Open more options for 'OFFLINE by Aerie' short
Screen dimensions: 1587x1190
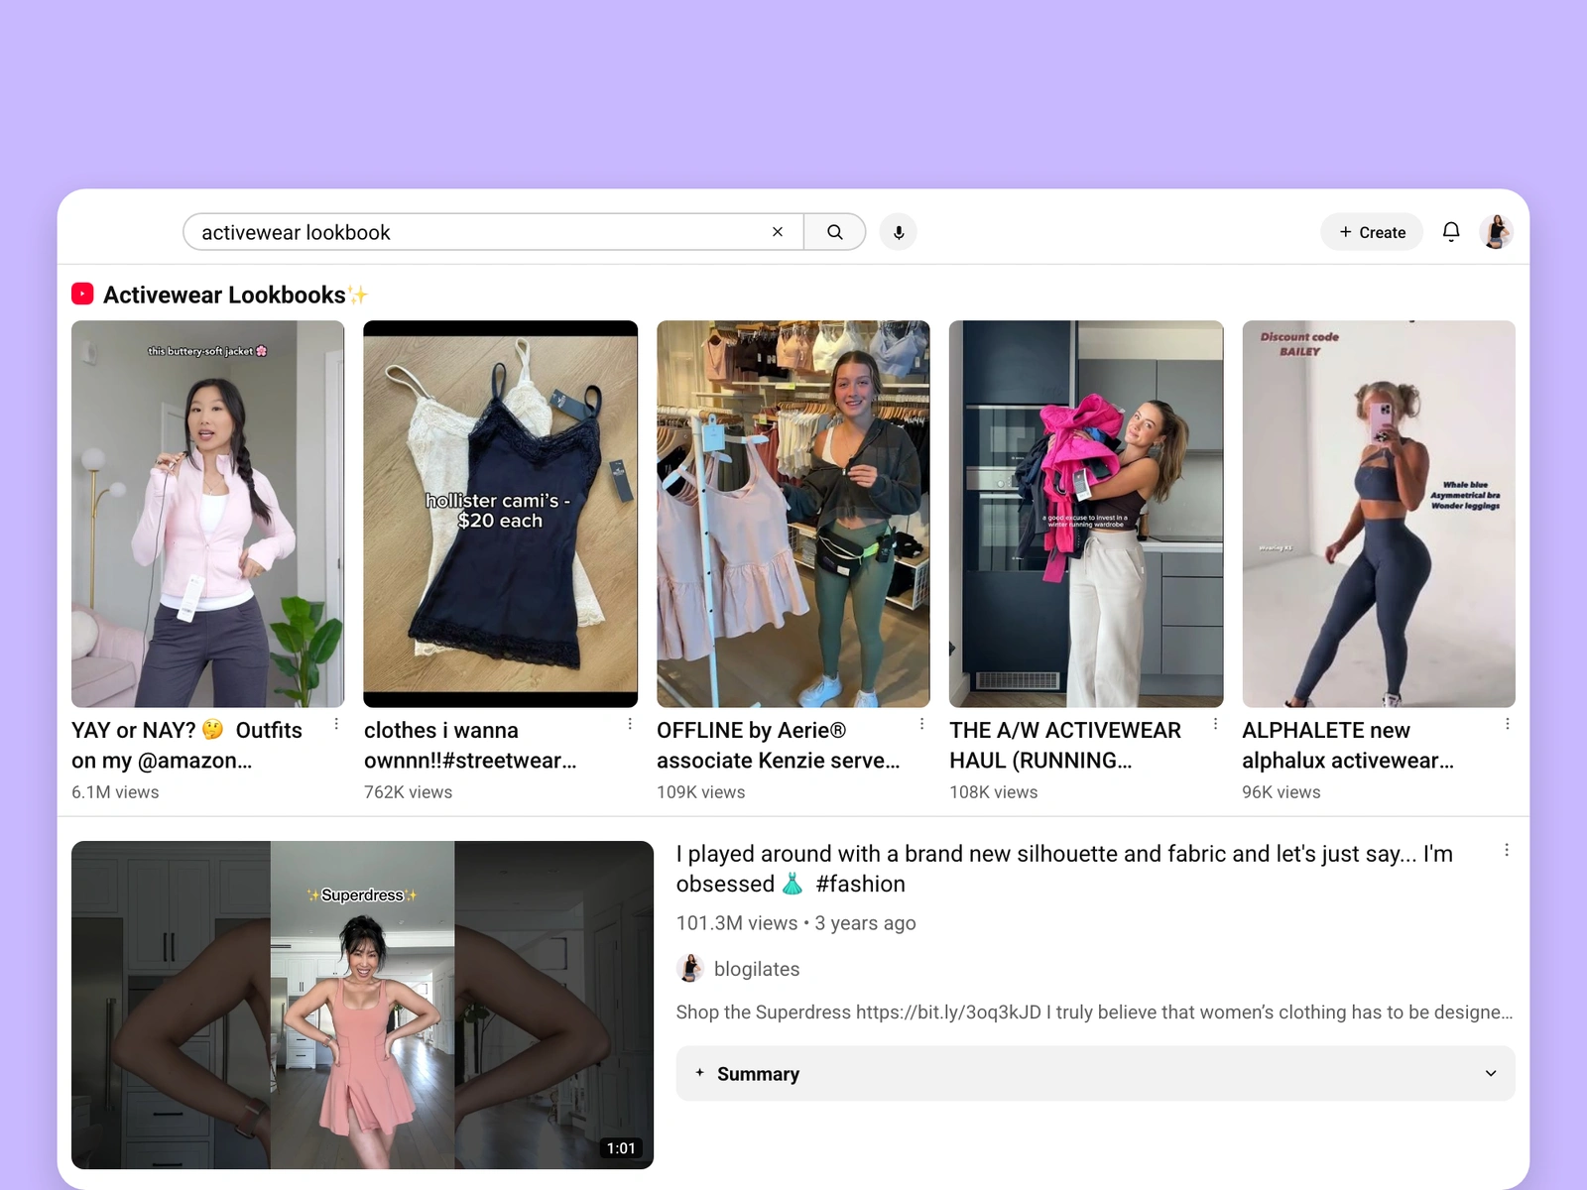point(922,724)
